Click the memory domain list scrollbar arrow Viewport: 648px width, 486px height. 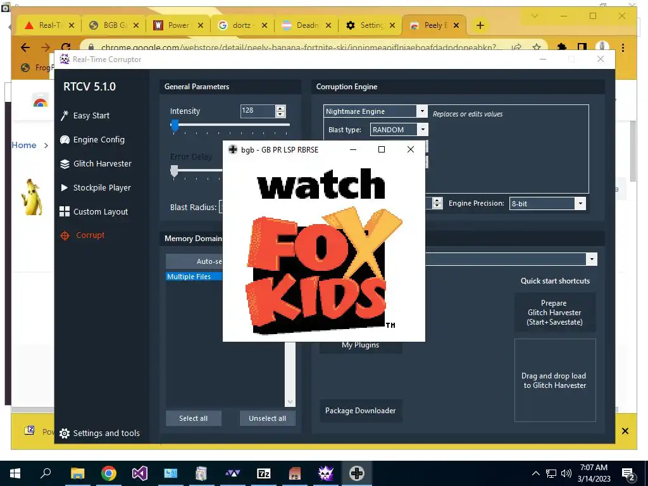tap(290, 402)
